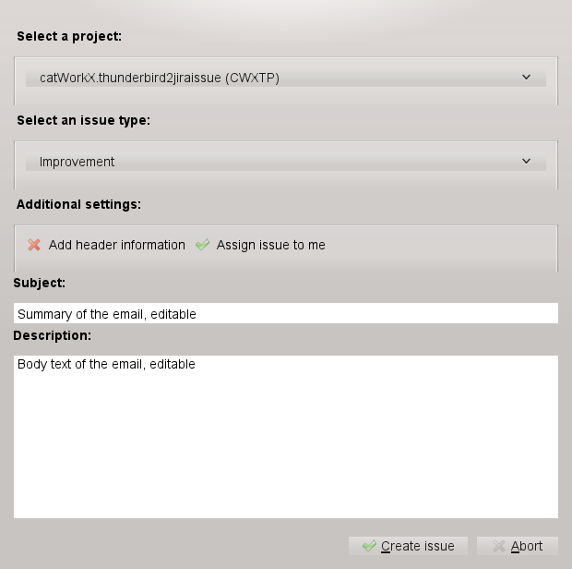The image size is (572, 569).
Task: Click the "Subject:" label
Action: pyautogui.click(x=40, y=283)
